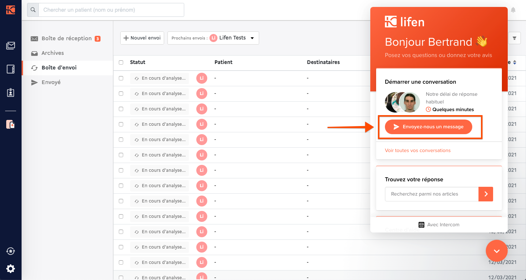Screen dimensions: 526x280
Task: Open the notifications bell icon
Action: [x=513, y=10]
